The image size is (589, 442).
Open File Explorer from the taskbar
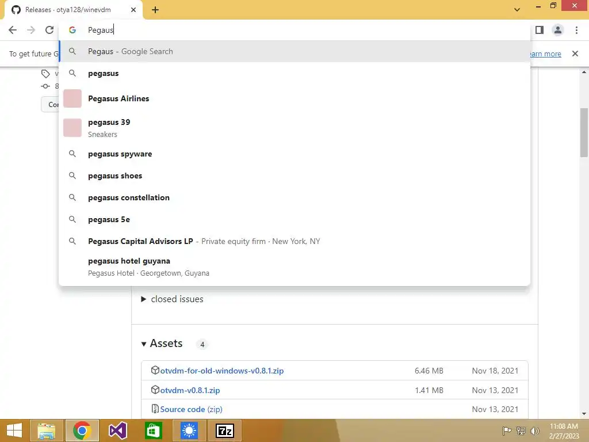[46, 430]
